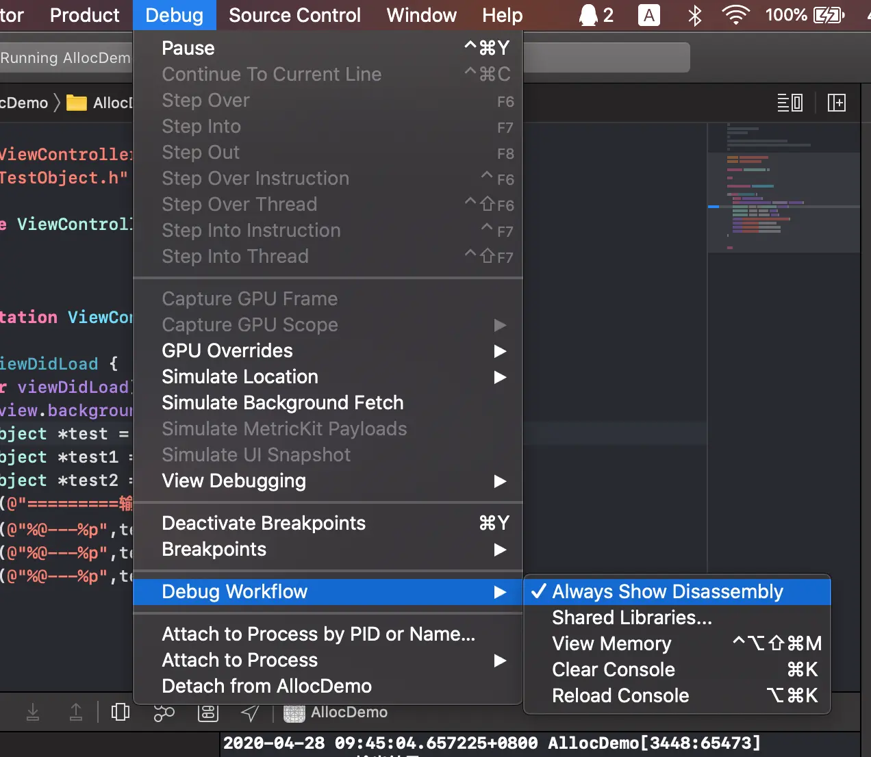Viewport: 871px width, 757px height.
Task: Click the Bluetooth status icon
Action: 694,15
